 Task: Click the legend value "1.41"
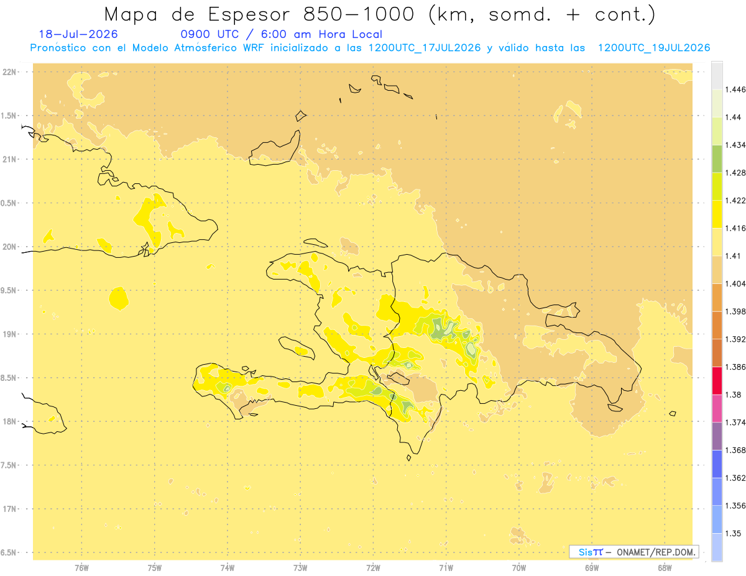coord(734,256)
